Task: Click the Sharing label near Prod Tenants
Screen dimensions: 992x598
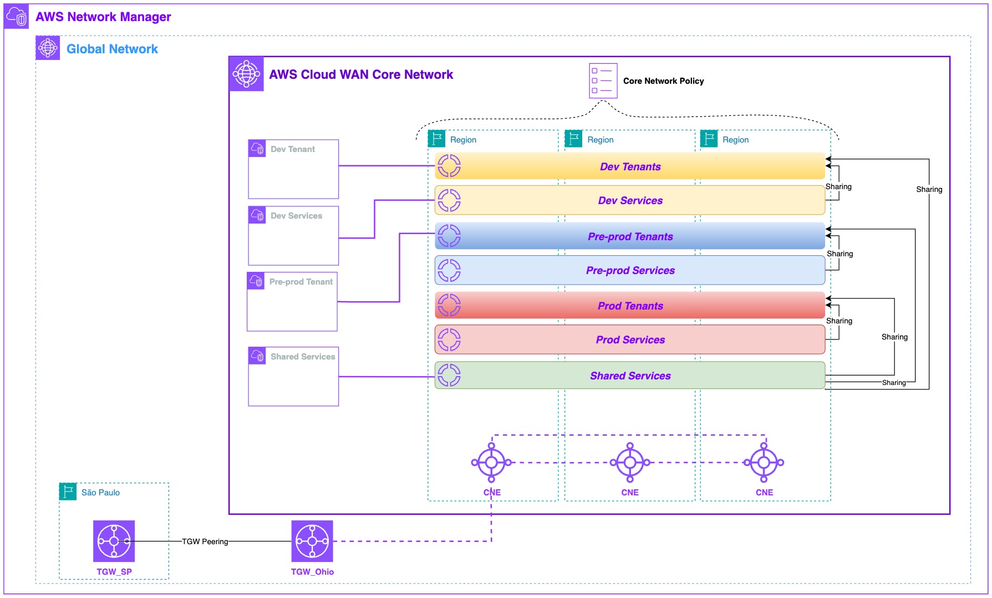Action: tap(839, 321)
